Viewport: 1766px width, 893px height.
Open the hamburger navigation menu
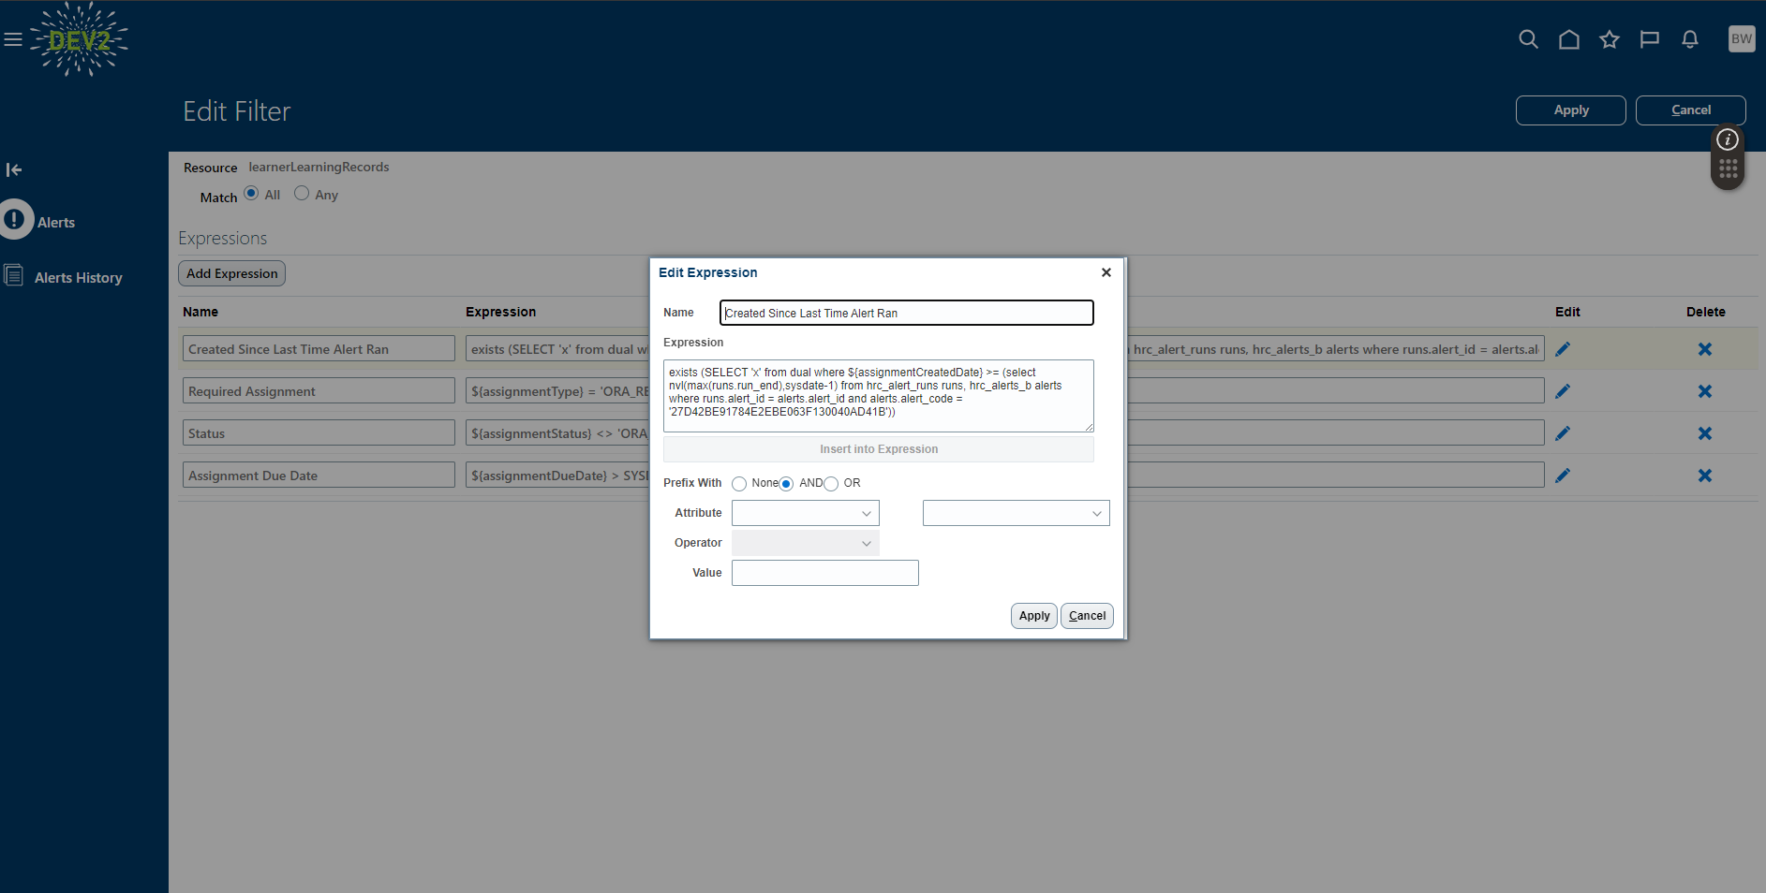point(13,39)
